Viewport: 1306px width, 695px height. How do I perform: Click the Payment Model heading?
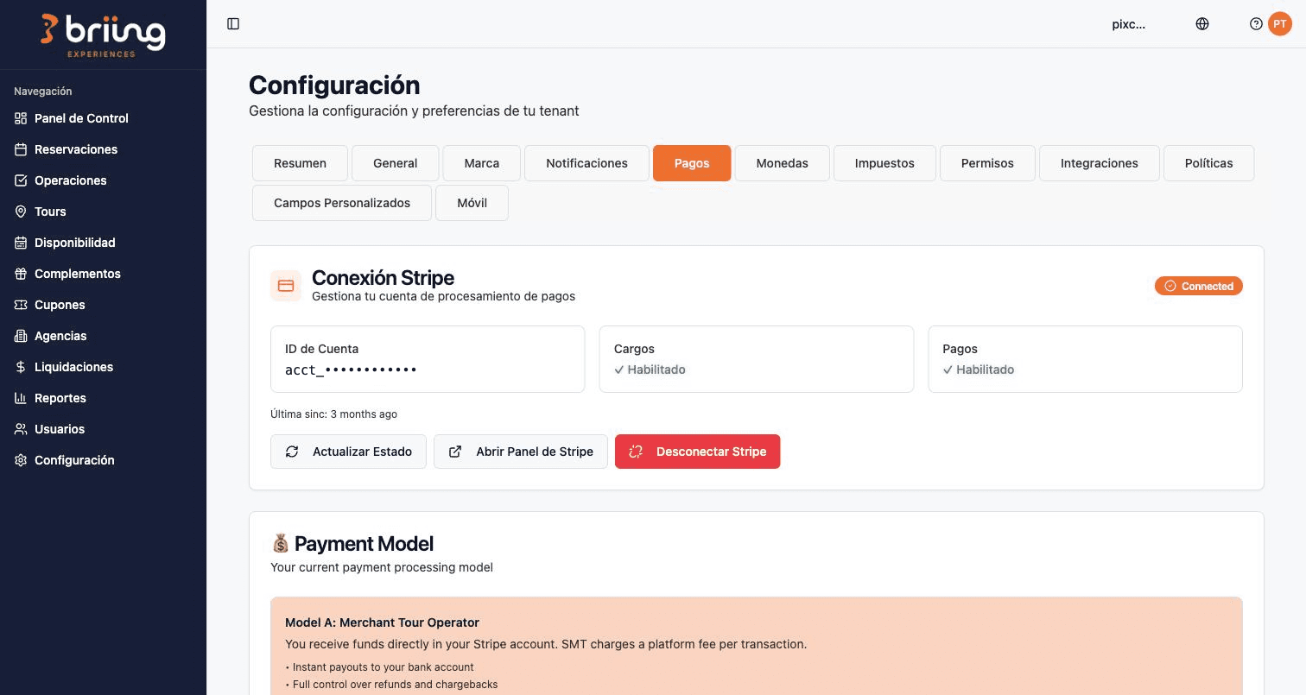pos(352,544)
